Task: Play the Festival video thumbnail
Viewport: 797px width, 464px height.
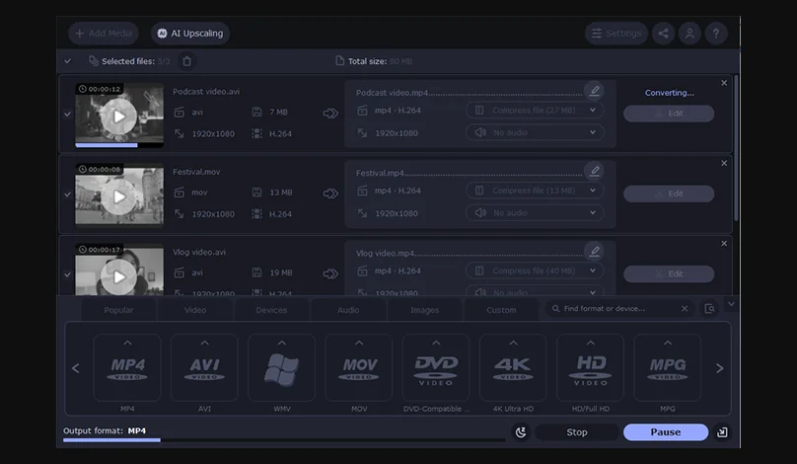Action: pos(119,196)
